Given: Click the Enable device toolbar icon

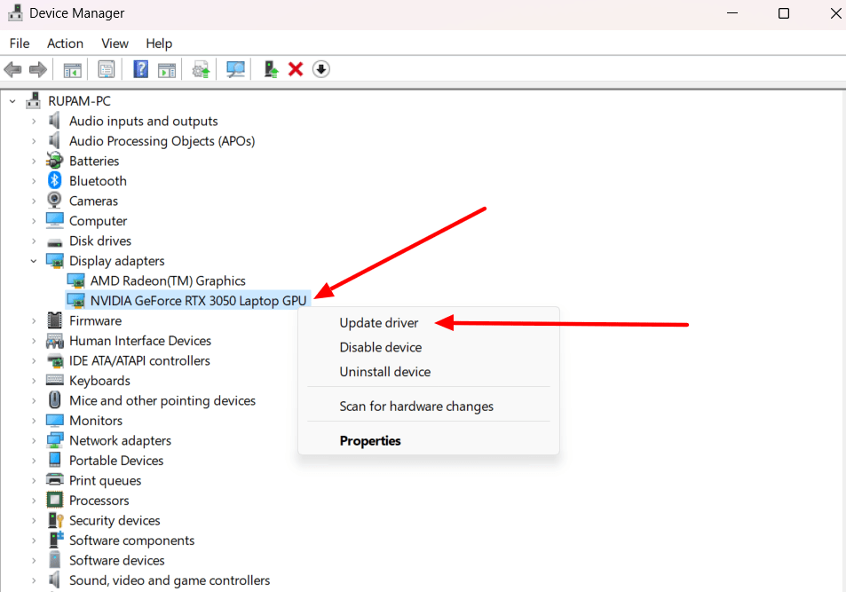Looking at the screenshot, I should 271,69.
